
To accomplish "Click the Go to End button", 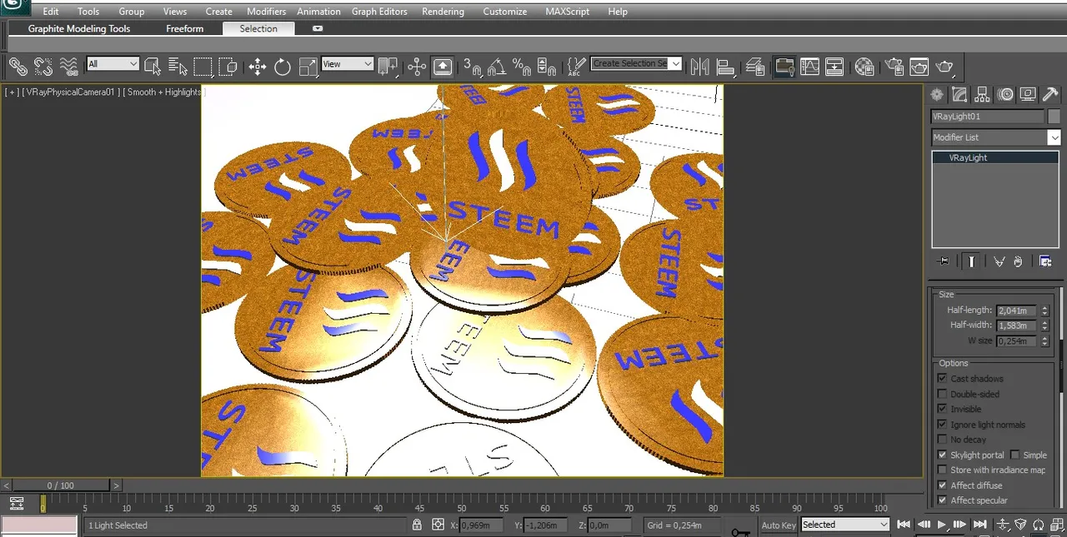I will (980, 525).
